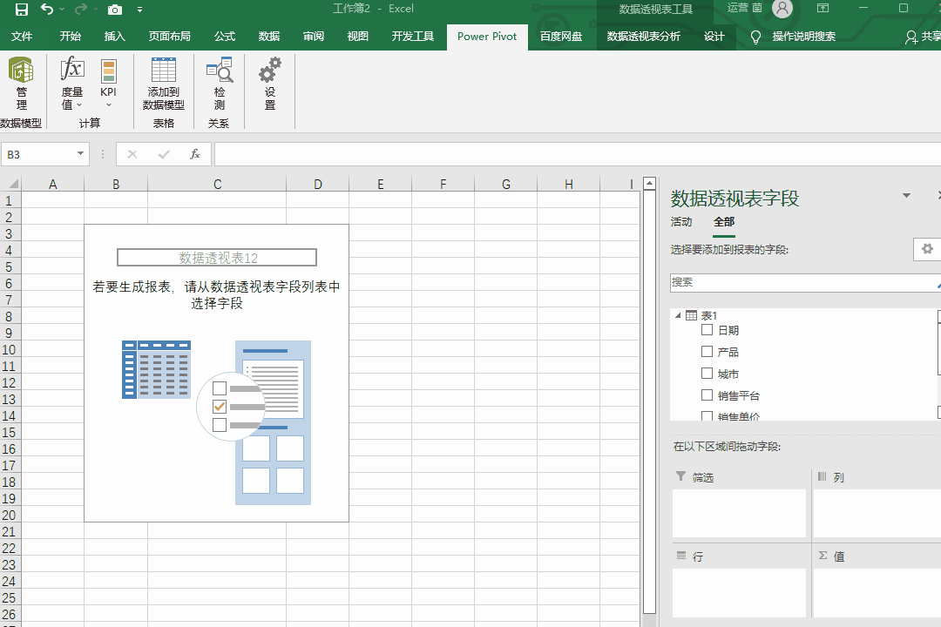Collapse the 表1 table tree node
Screen dimensions: 941x627
click(x=678, y=315)
